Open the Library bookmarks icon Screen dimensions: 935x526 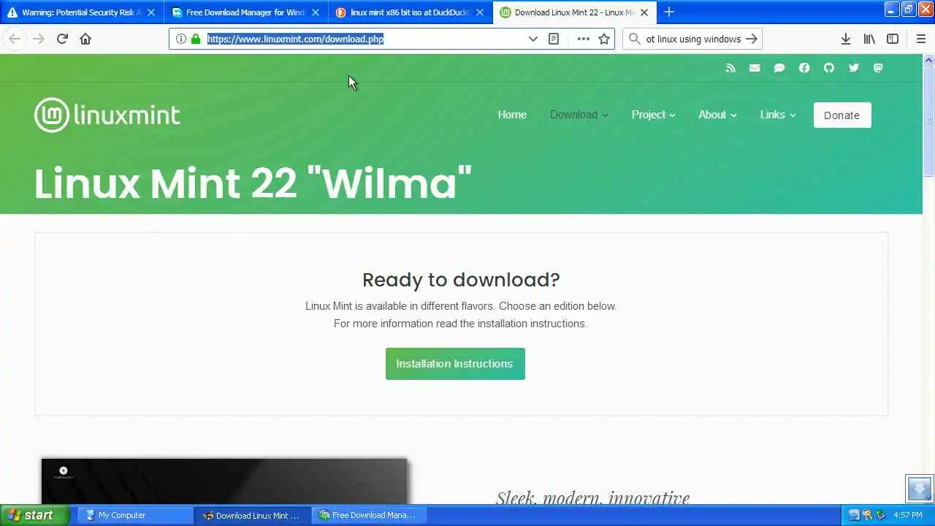[869, 39]
